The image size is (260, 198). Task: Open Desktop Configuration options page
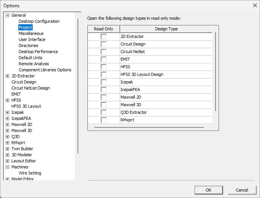click(x=39, y=21)
